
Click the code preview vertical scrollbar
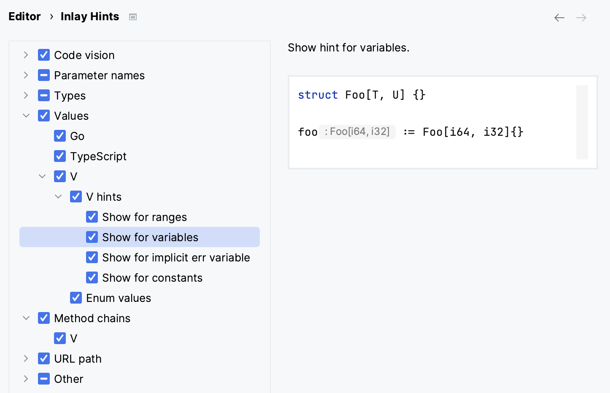click(x=582, y=122)
